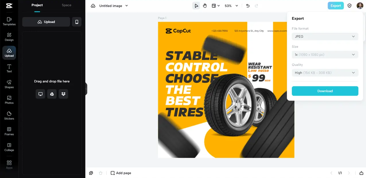
Task: Upload from Google Drive icon
Action: 52,94
